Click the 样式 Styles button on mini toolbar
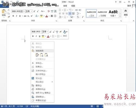 coord(65,34)
